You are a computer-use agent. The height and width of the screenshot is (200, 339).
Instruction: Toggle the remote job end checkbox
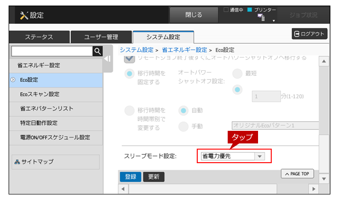pyautogui.click(x=130, y=59)
